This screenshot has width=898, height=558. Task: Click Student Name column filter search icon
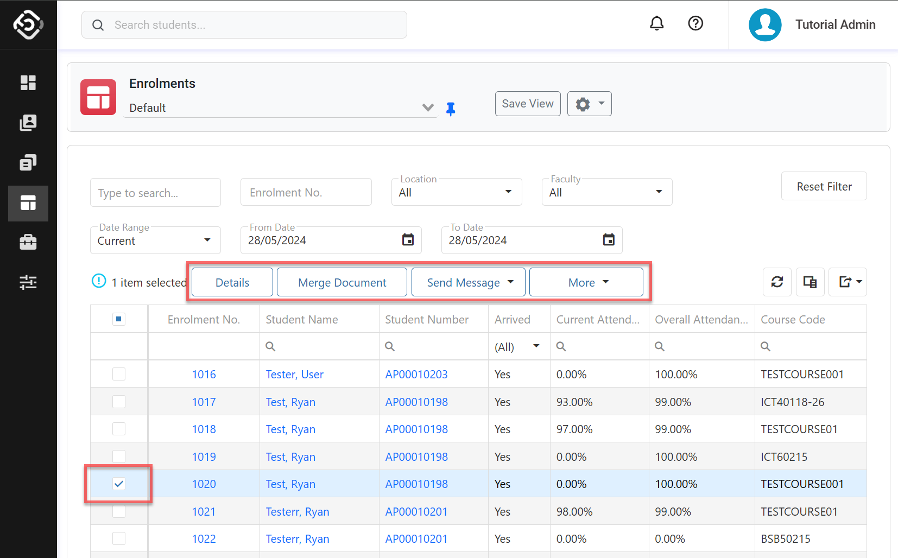270,346
